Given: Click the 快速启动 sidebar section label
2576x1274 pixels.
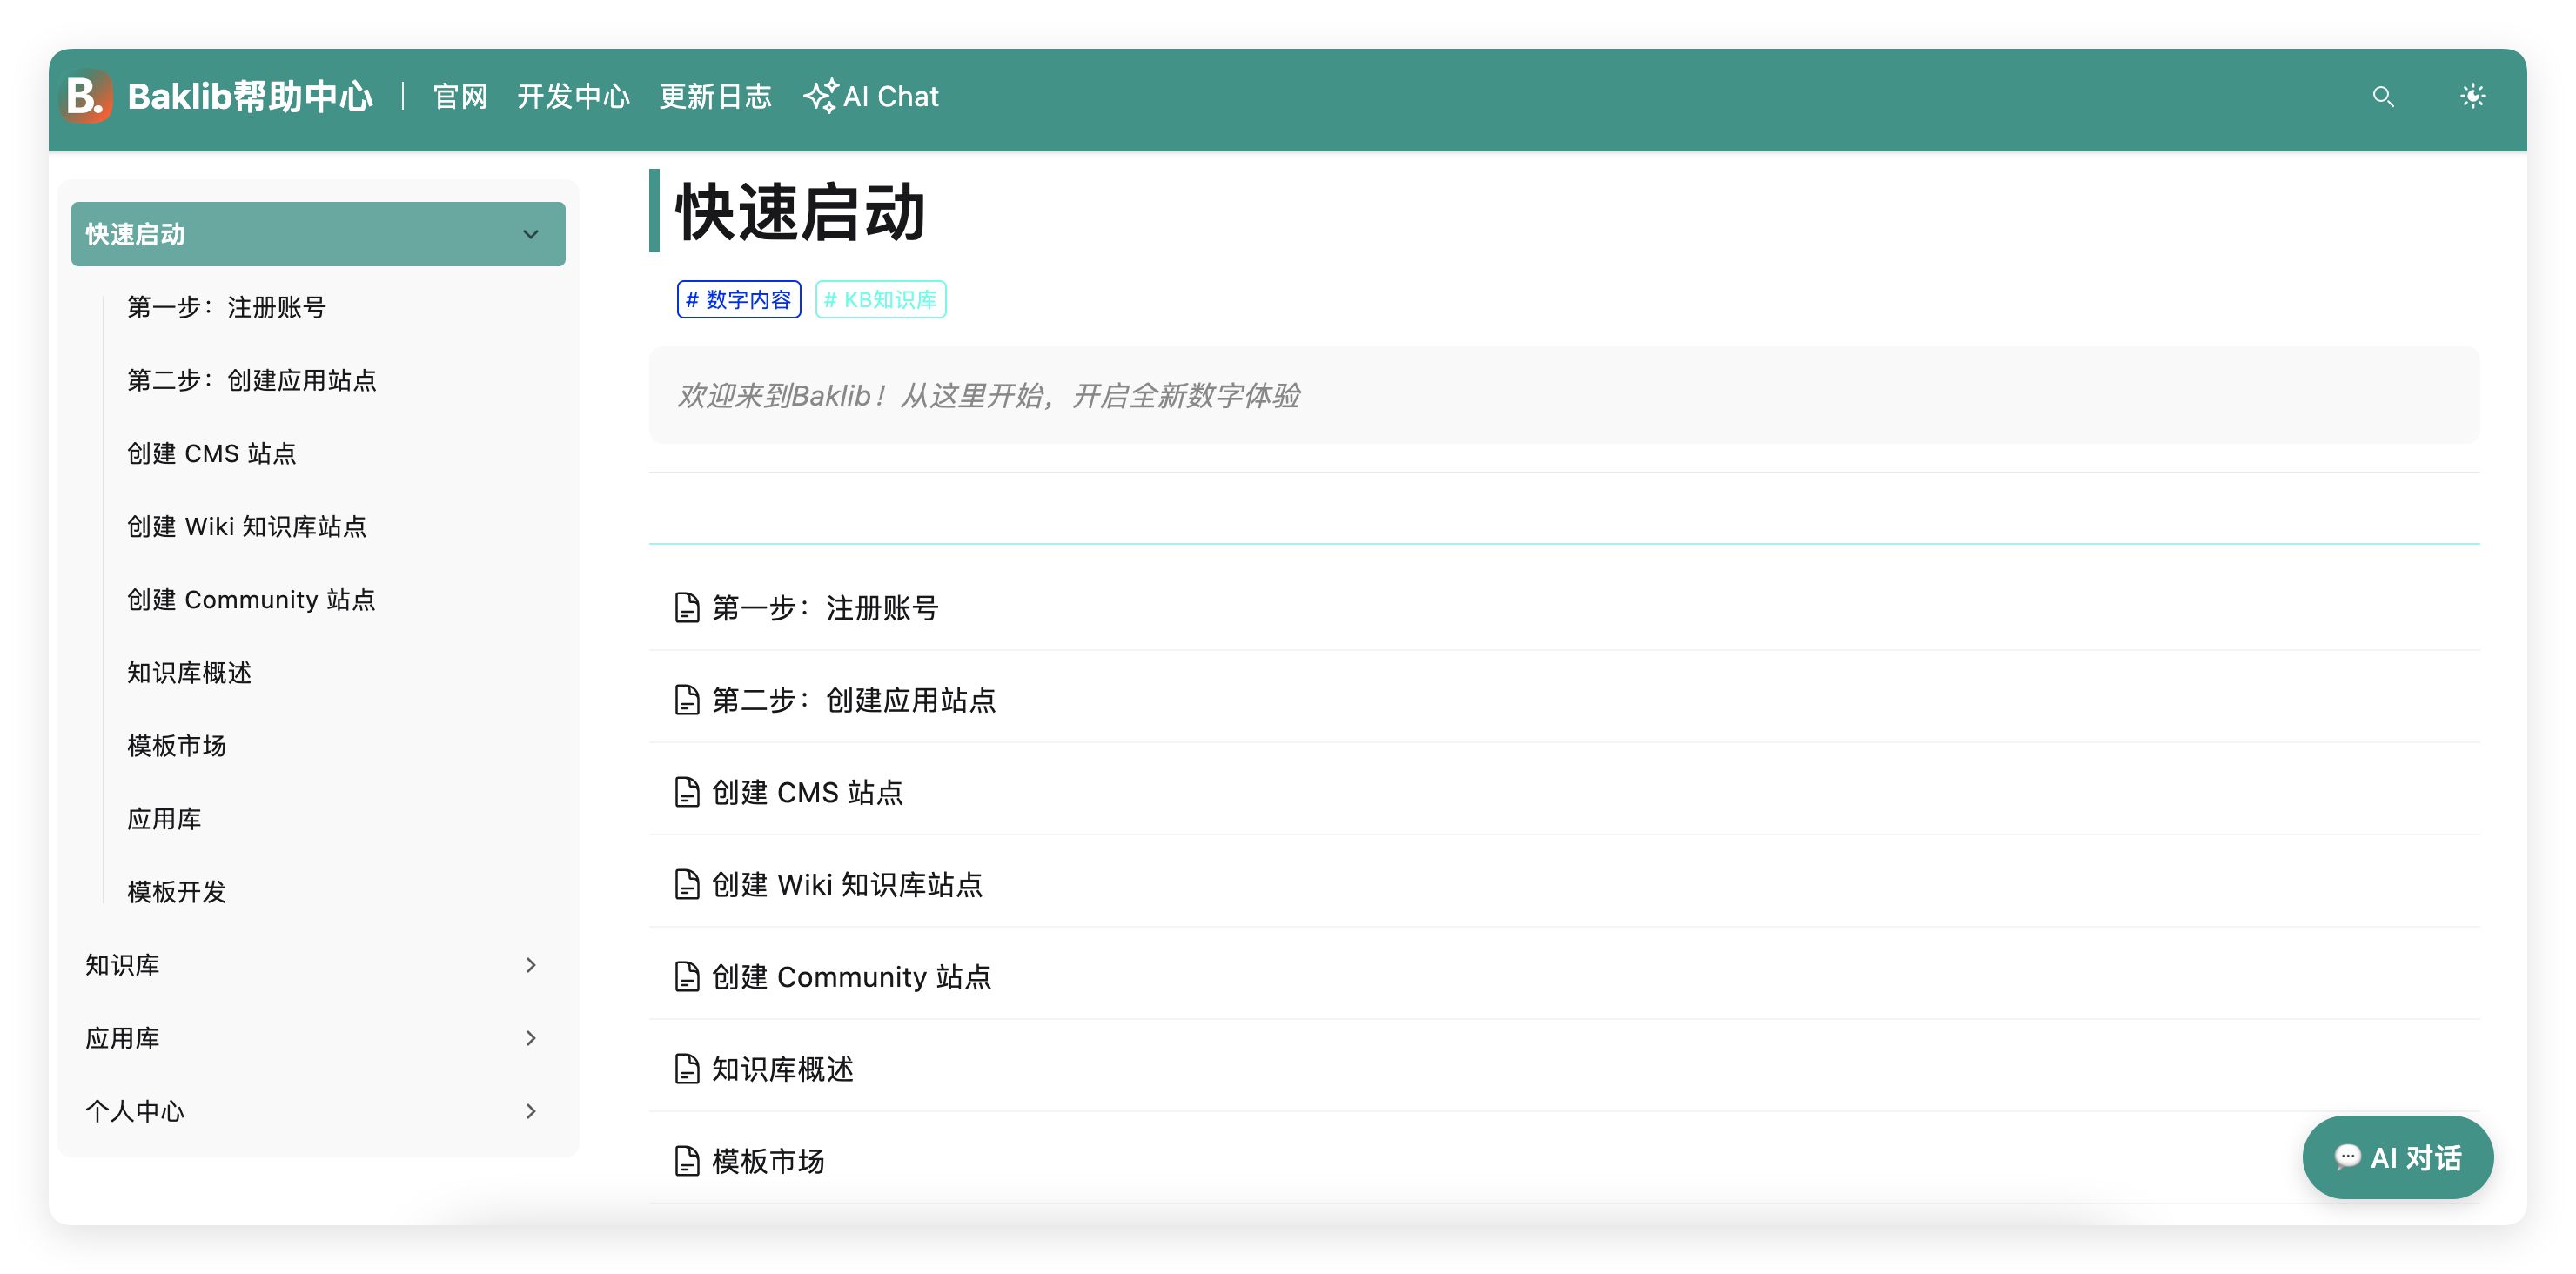Looking at the screenshot, I should (x=135, y=234).
